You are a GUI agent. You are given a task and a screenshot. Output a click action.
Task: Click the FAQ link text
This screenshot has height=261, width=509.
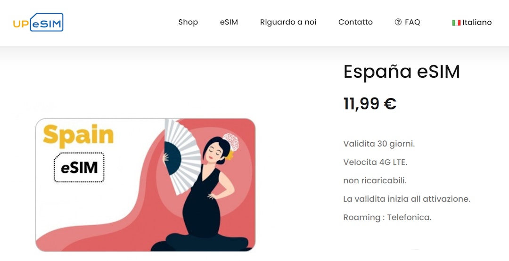412,22
